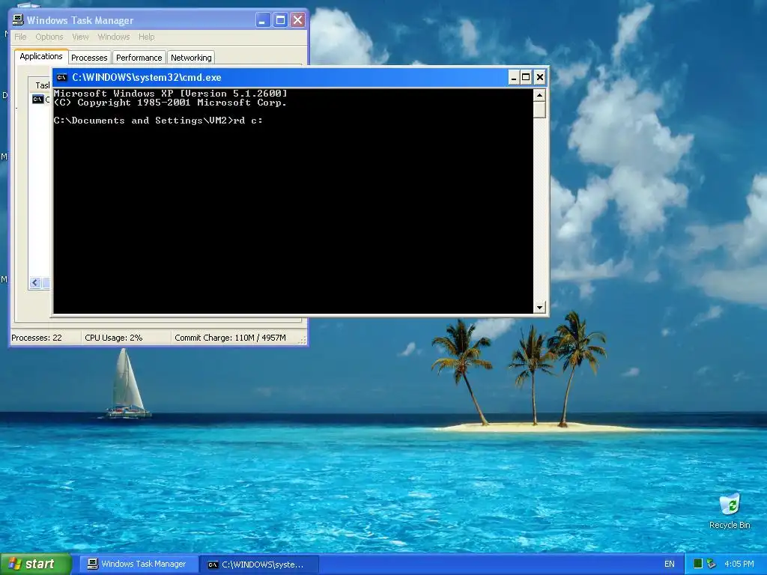Screen dimensions: 767x575
Task: Click the cmd window scroll down arrow
Action: [539, 307]
